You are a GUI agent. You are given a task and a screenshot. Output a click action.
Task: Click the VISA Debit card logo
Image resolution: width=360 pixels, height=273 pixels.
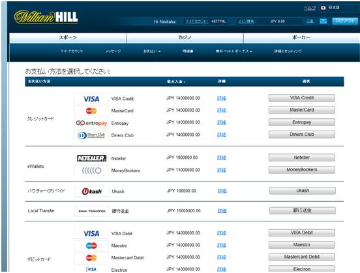(91, 233)
